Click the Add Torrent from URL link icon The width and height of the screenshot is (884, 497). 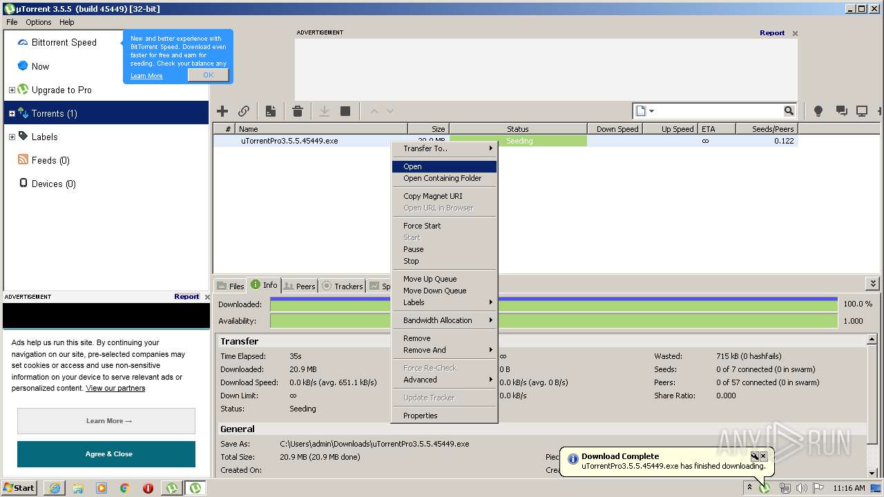click(x=244, y=111)
